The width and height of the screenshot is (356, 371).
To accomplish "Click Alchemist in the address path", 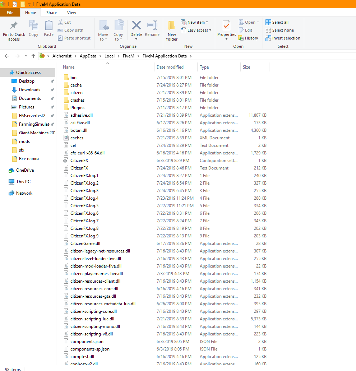I will 62,56.
